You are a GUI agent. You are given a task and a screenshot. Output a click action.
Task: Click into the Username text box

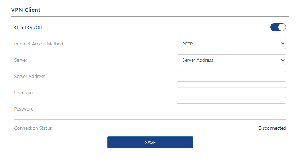click(x=231, y=92)
